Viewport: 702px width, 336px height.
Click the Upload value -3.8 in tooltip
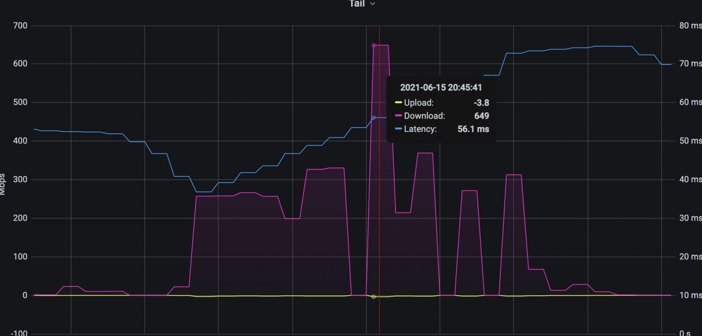click(x=481, y=103)
